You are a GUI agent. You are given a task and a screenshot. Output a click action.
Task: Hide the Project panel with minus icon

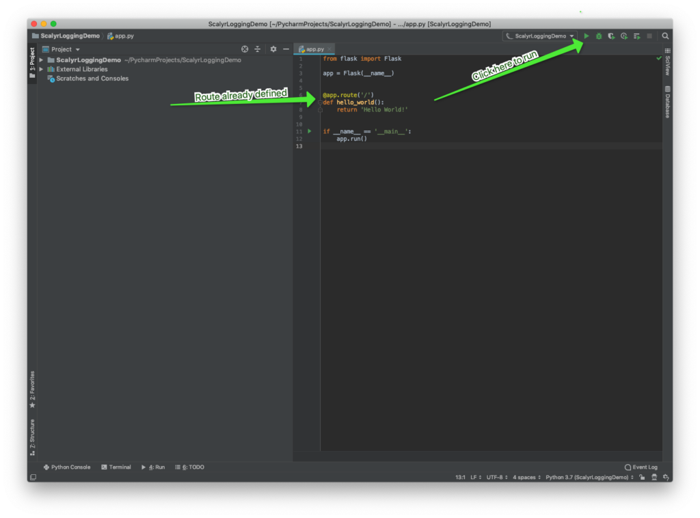[286, 49]
